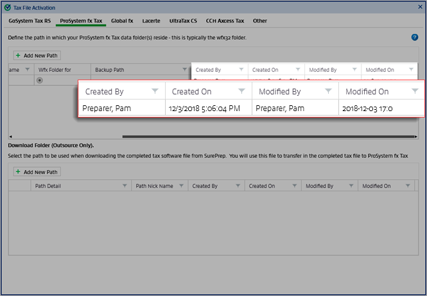
Task: Click filter icon on lower Modified By column
Action: [x=350, y=186]
